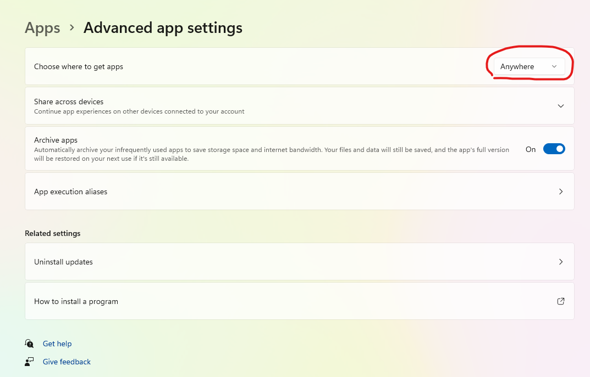Click the right arrow on App execution aliases

pos(561,192)
